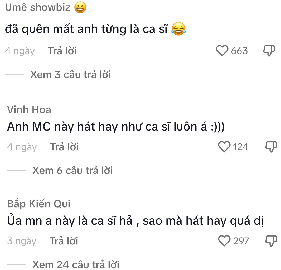Screen dimensions: 281x270
Task: Click the 124 likes count
Action: coord(241,147)
